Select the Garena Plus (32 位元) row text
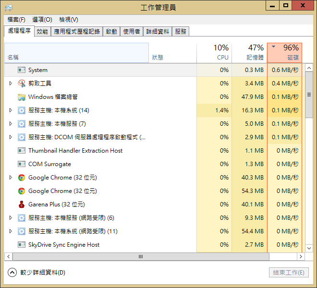The image size is (317, 288). 56,204
